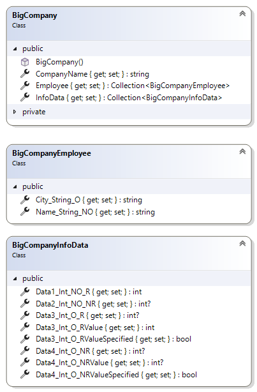257x392 pixels.
Task: Collapse the public section of BigCompanyEmployee
Action: tap(15, 187)
